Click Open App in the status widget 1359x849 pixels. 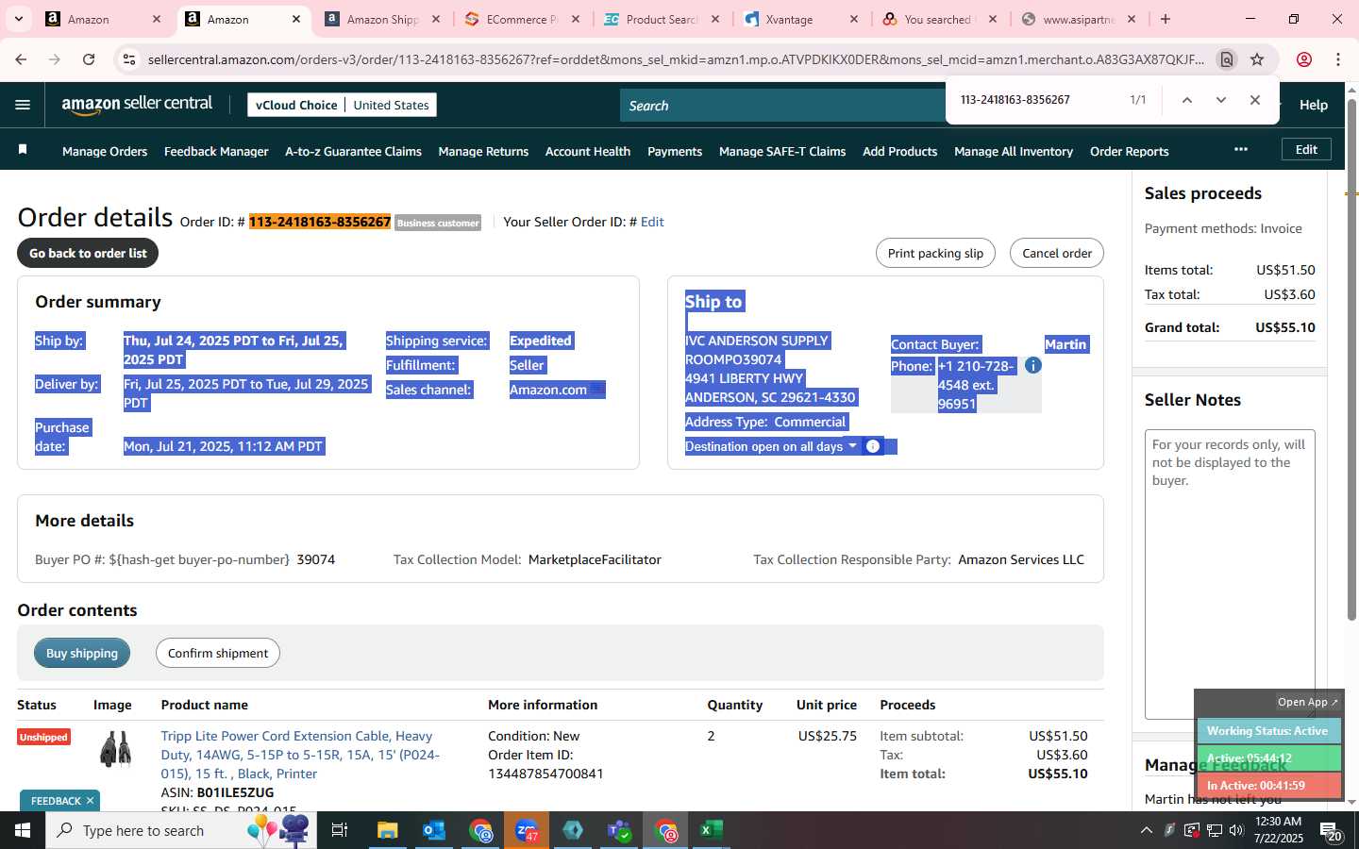1308,702
